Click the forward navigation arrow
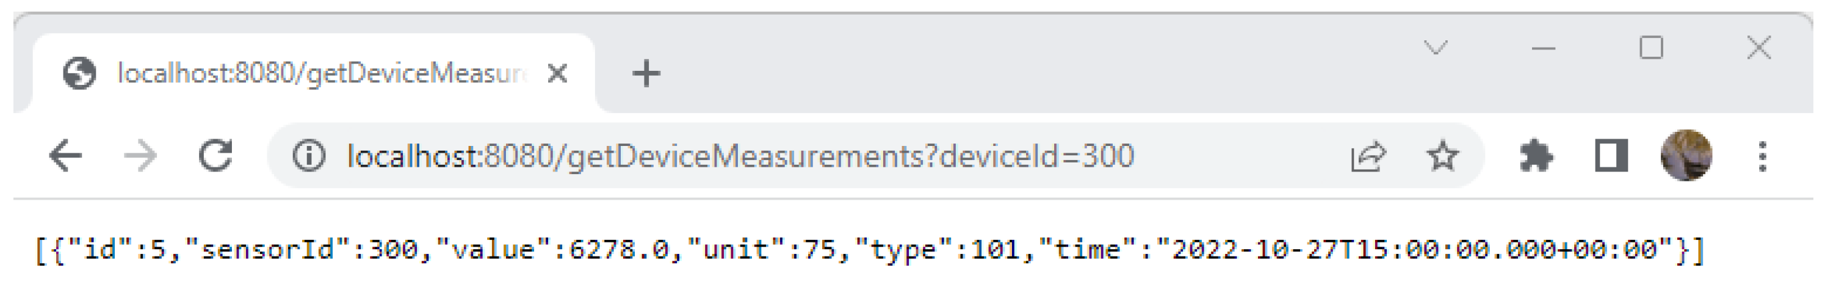 click(140, 156)
